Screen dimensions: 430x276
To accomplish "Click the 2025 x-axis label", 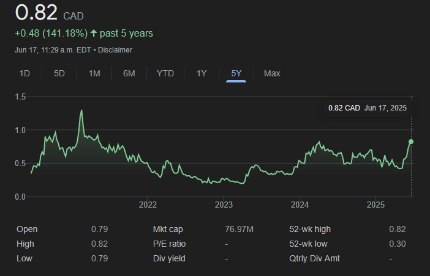I will (375, 205).
